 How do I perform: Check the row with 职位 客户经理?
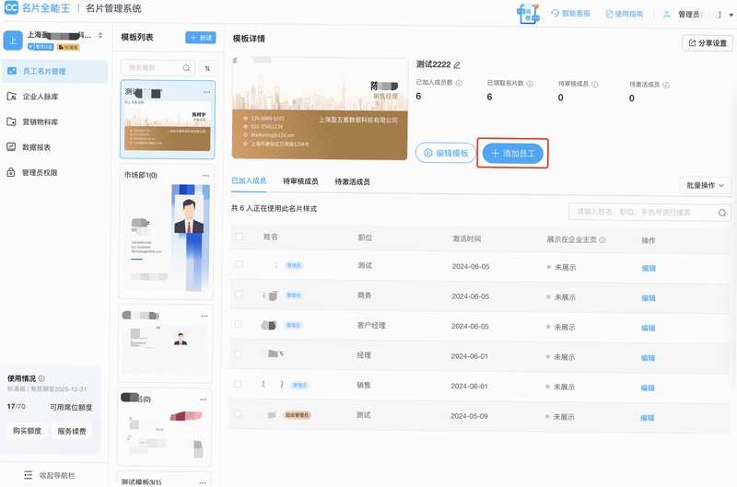coord(239,324)
